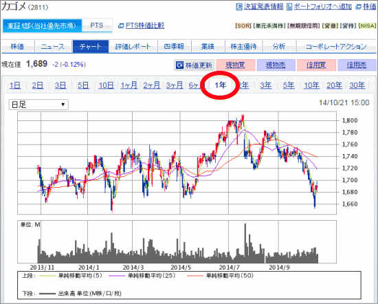Switch to the PTS market tab
Image resolution: width=378 pixels, height=304 pixels.
coord(97,25)
